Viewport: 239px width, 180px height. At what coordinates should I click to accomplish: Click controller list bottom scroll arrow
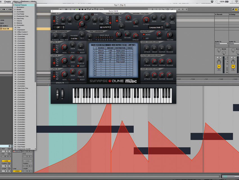coord(35,149)
